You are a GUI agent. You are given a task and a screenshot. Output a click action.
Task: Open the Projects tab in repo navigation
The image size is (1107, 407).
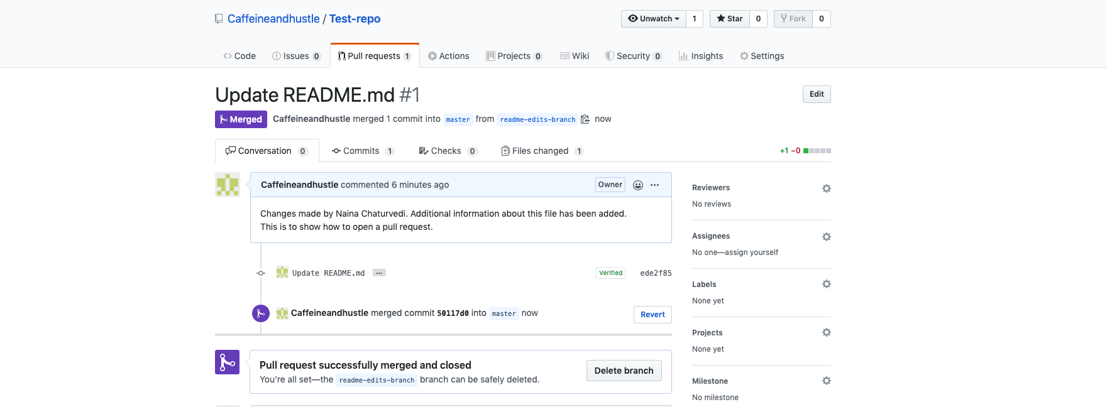point(514,56)
